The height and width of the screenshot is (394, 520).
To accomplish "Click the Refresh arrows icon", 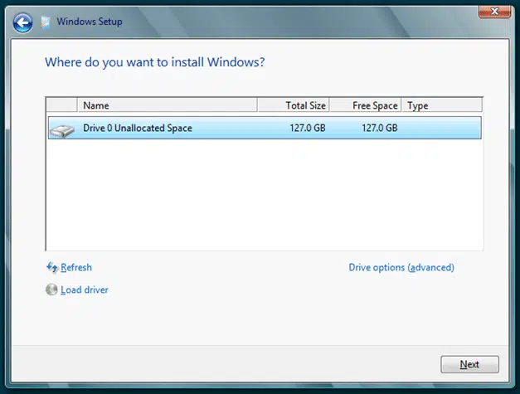I will click(52, 267).
